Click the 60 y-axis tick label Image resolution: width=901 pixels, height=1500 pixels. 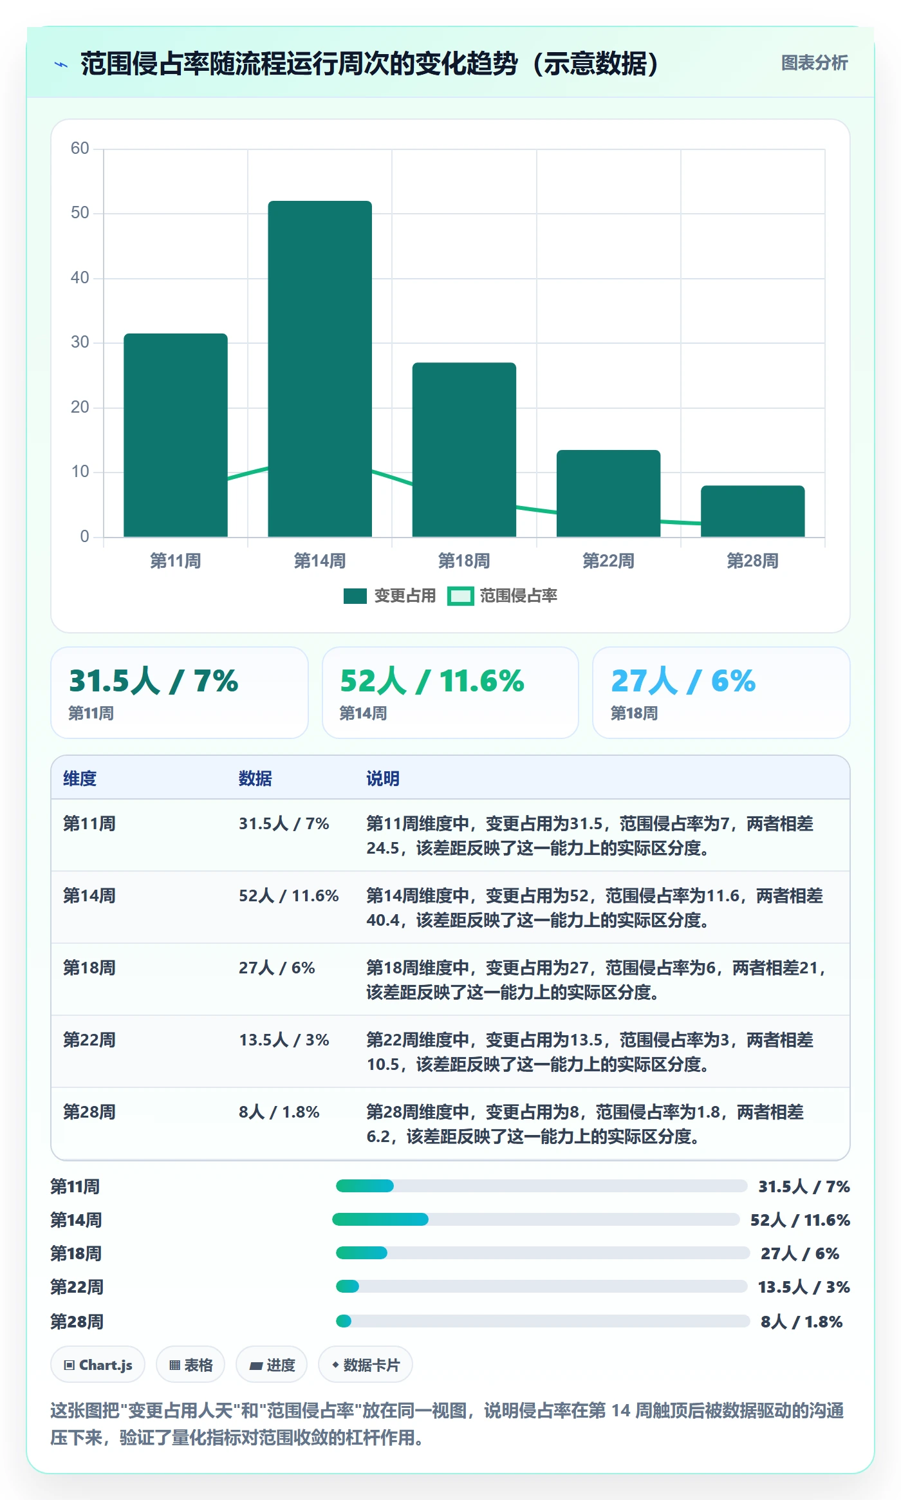pos(80,149)
